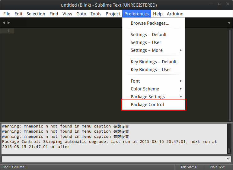This screenshot has height=170, width=233.
Task: Open Settings – Default
Action: click(x=154, y=35)
